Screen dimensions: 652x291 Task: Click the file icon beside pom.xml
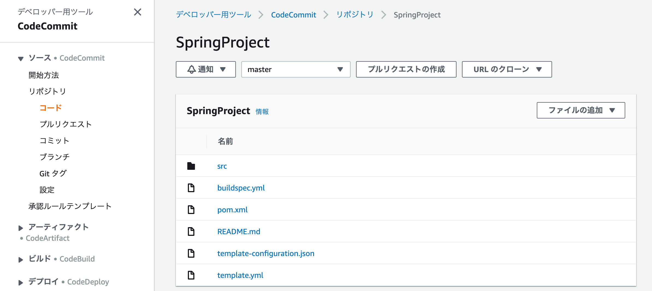[x=191, y=209]
